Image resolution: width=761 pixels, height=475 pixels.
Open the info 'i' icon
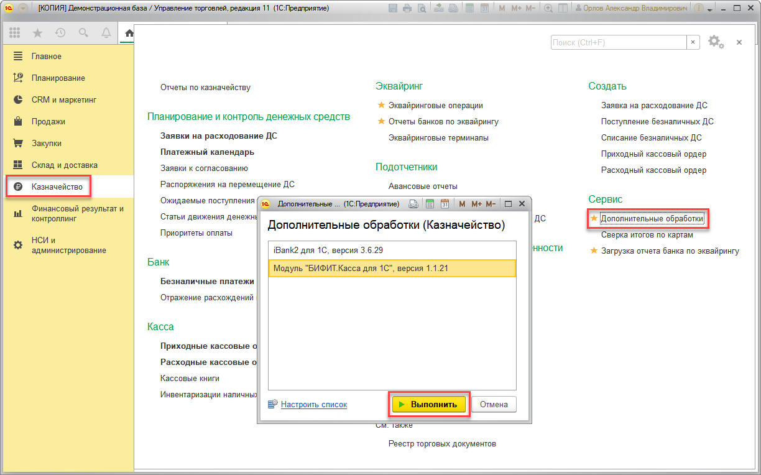(x=699, y=8)
